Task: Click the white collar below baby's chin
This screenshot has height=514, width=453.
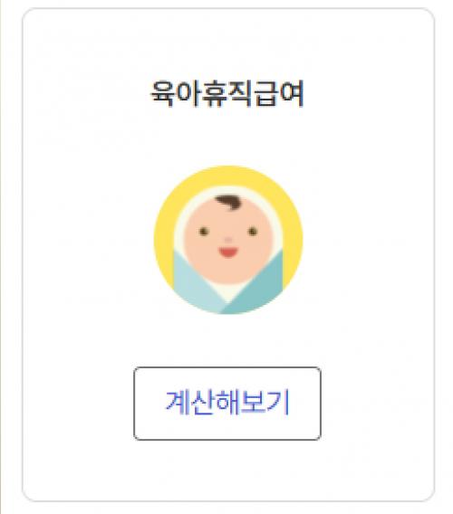Action: tap(228, 291)
